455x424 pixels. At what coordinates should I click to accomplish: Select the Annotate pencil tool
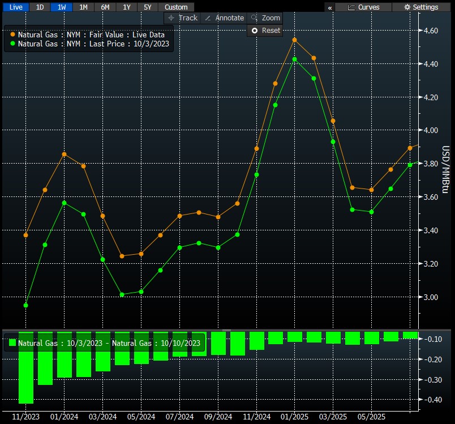[224, 18]
